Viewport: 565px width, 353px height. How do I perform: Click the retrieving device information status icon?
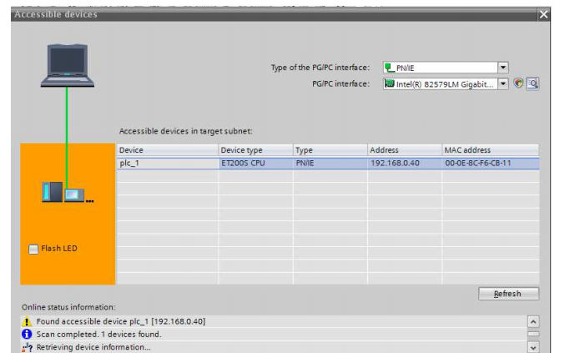click(x=28, y=347)
